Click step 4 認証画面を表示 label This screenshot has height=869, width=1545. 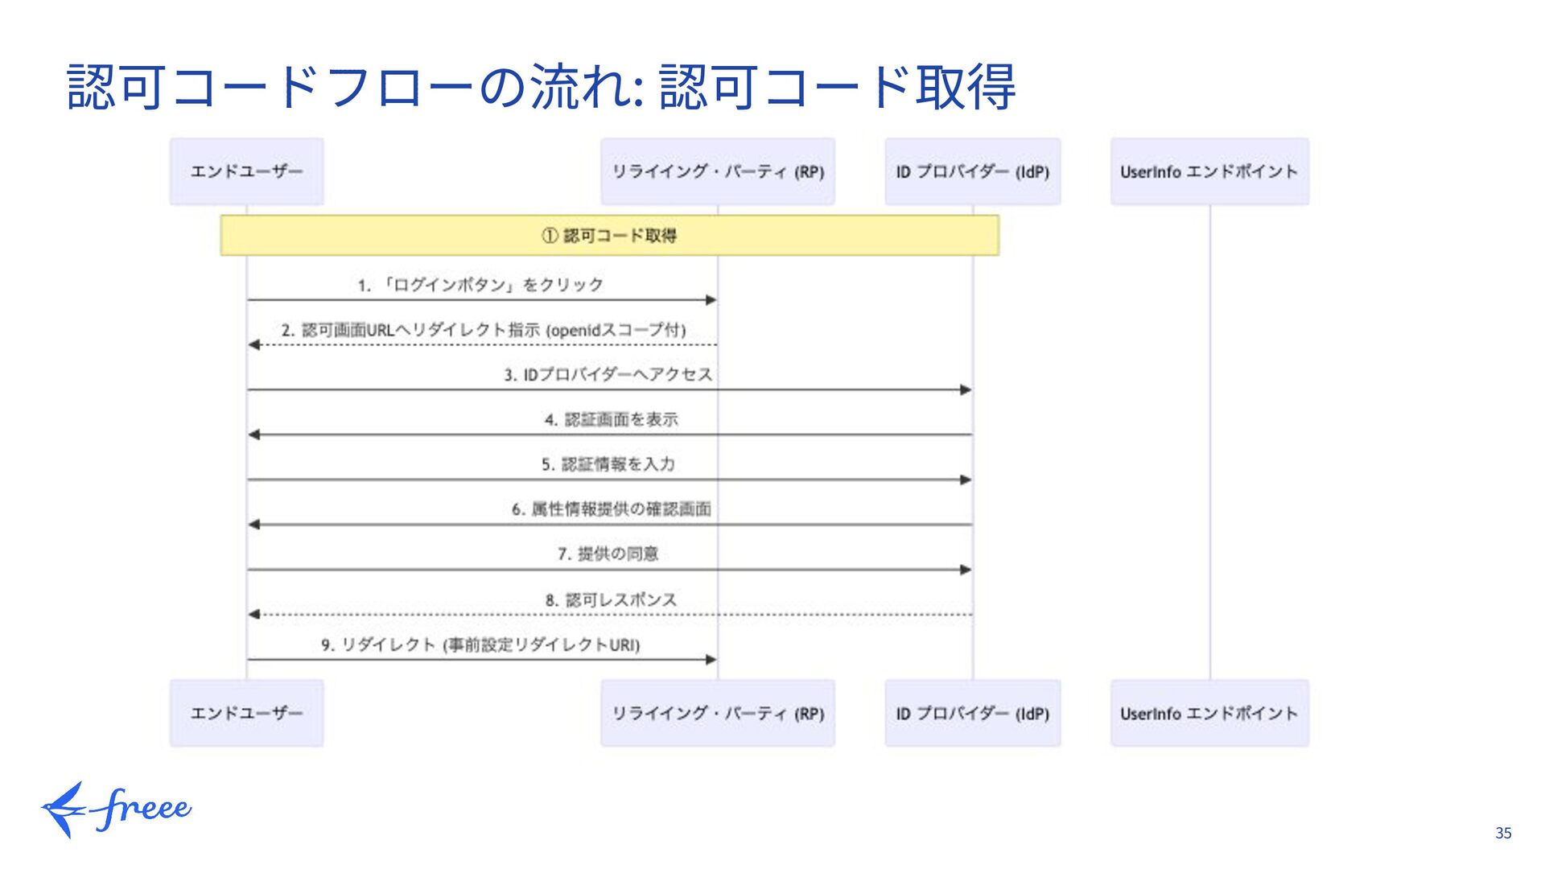610,419
